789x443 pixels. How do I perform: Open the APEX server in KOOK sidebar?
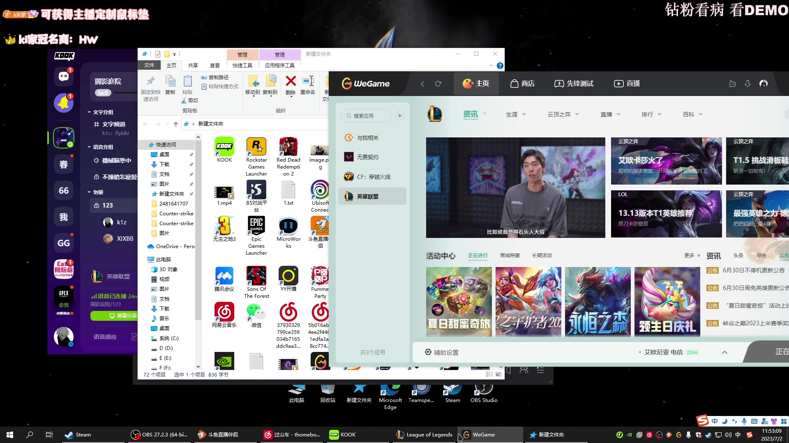coord(64,295)
